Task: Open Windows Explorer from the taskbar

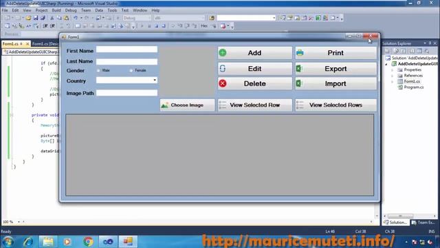Action: [x=48, y=242]
